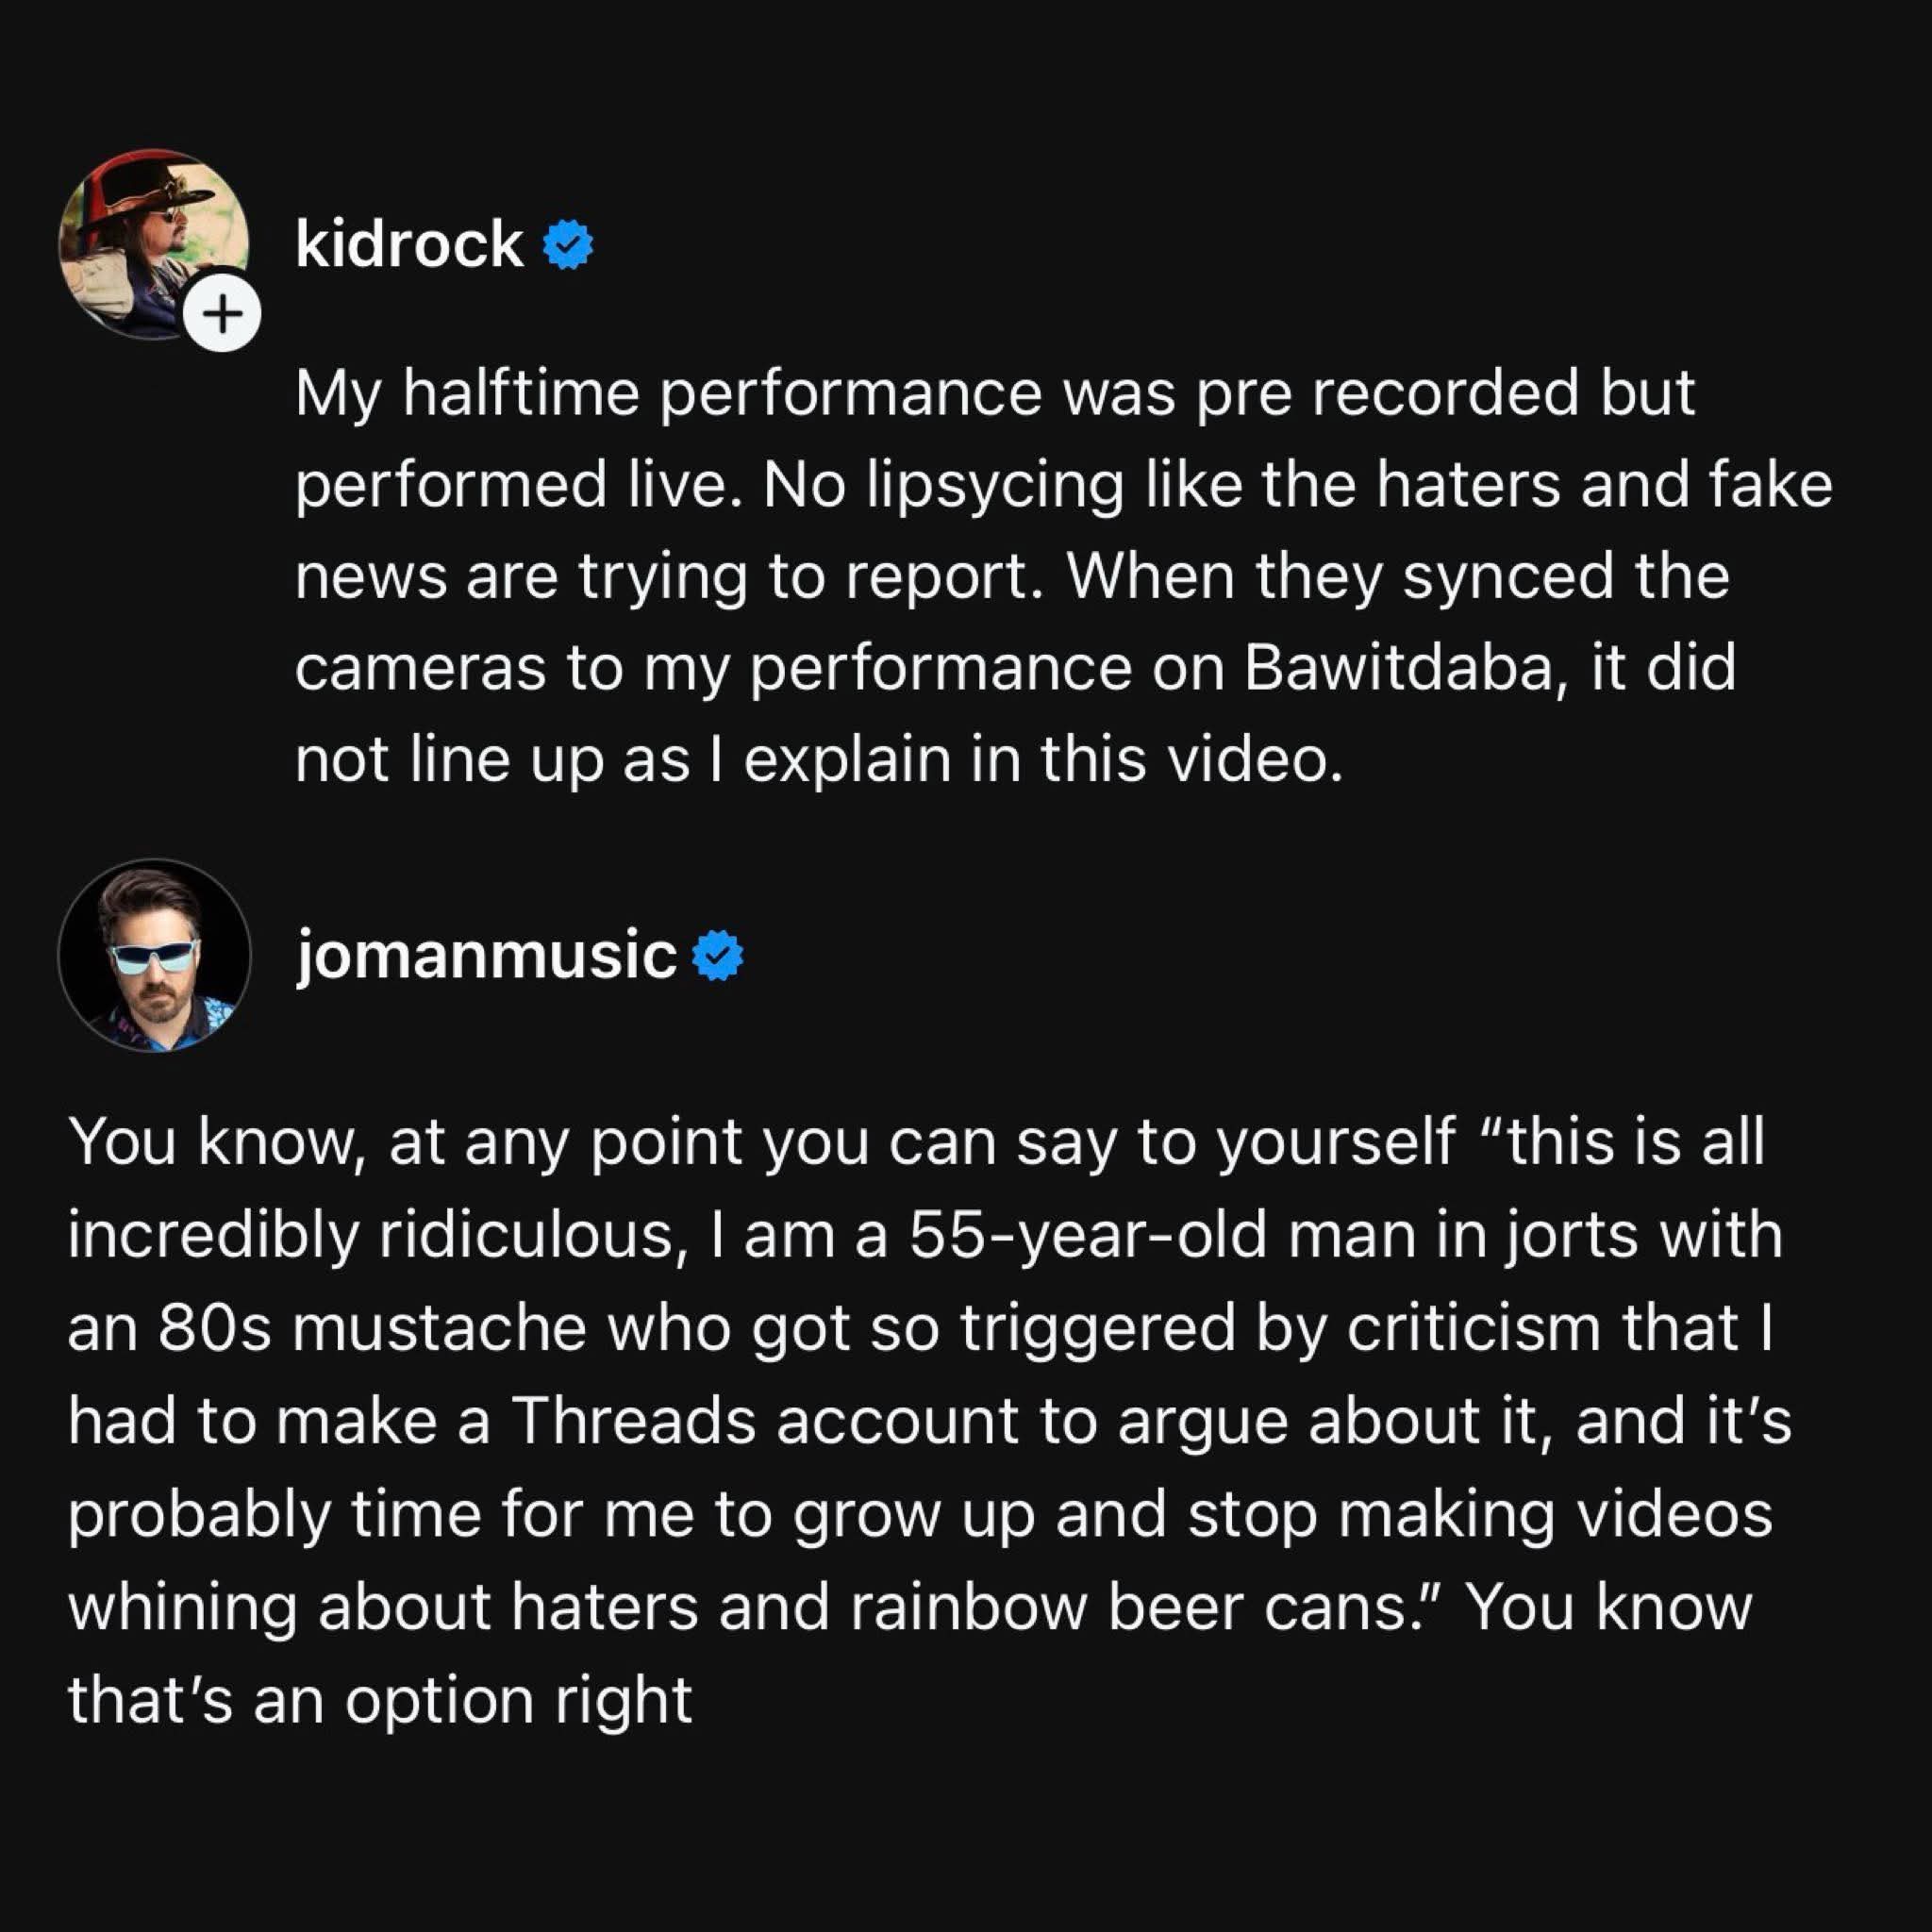Open the kidrock username link
This screenshot has width=1932, height=1932.
point(409,243)
